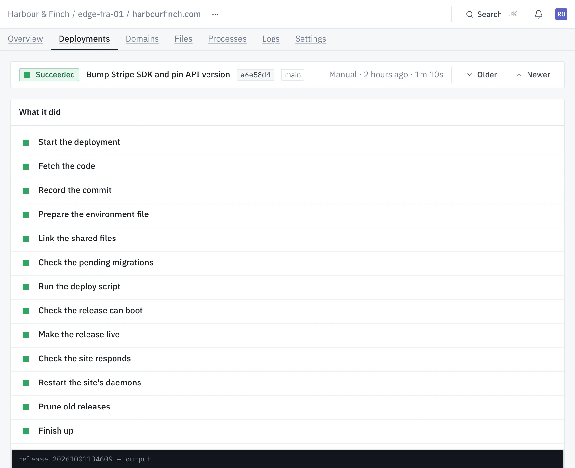Click the status square for Run the deploy script
The height and width of the screenshot is (468, 575).
(26, 287)
